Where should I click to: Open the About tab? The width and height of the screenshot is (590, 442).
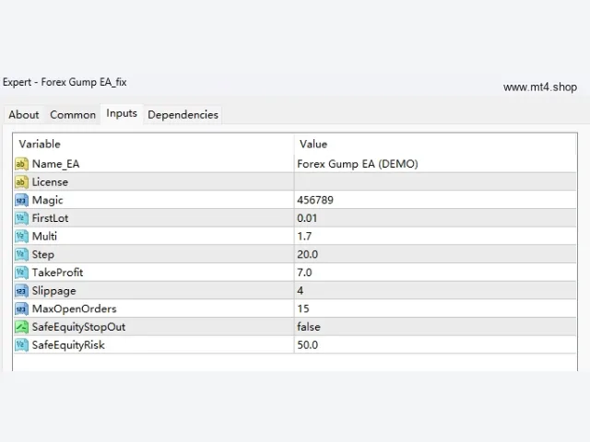point(24,114)
